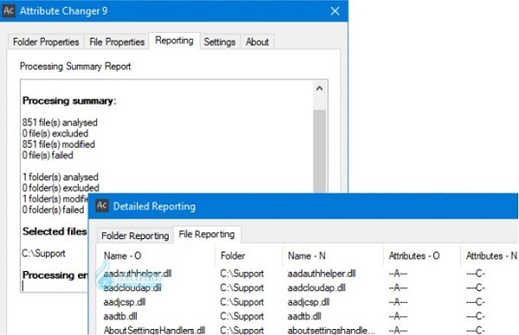This screenshot has height=335, width=519.
Task: Close the Attribute Changer 9 window
Action: point(335,11)
